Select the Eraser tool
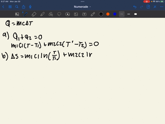Image resolution: width=165 pixels, height=124 pixels. click(34, 14)
